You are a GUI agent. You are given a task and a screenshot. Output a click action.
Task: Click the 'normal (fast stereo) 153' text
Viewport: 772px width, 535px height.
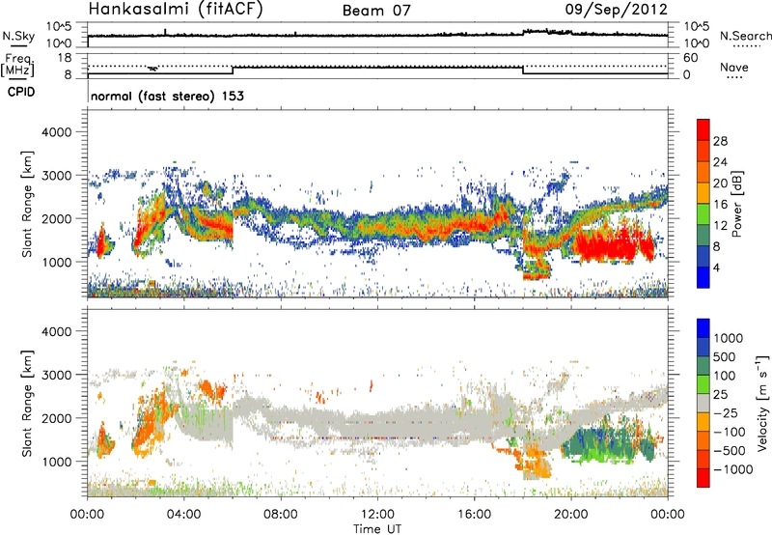(167, 96)
